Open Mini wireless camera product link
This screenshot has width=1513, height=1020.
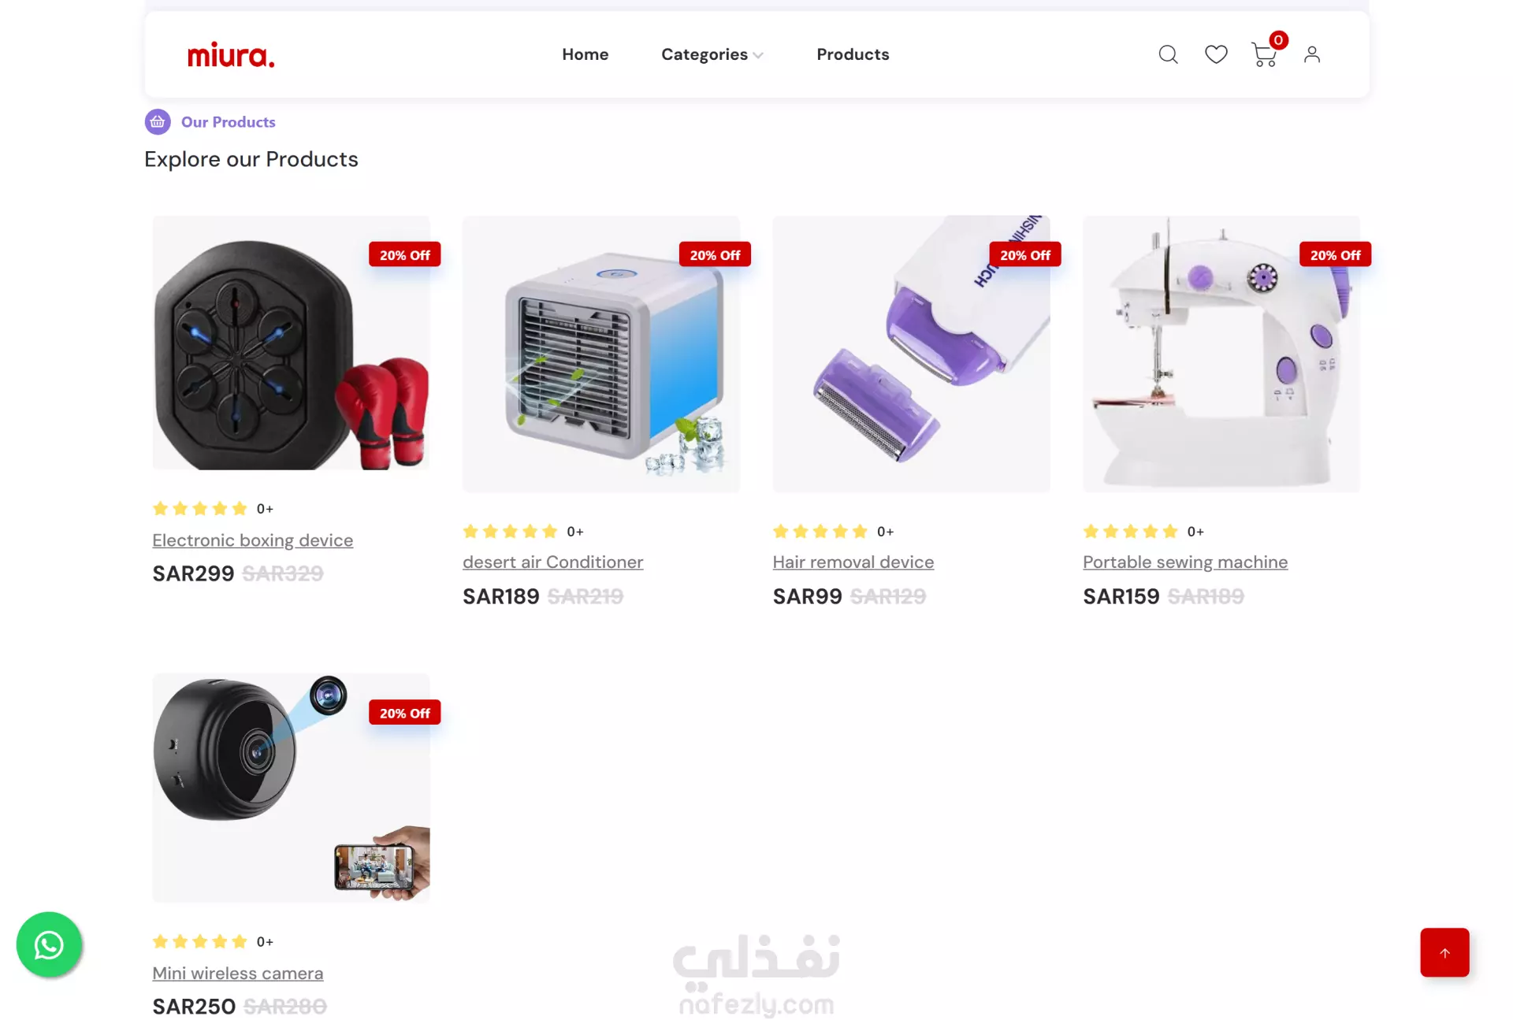pos(238,974)
